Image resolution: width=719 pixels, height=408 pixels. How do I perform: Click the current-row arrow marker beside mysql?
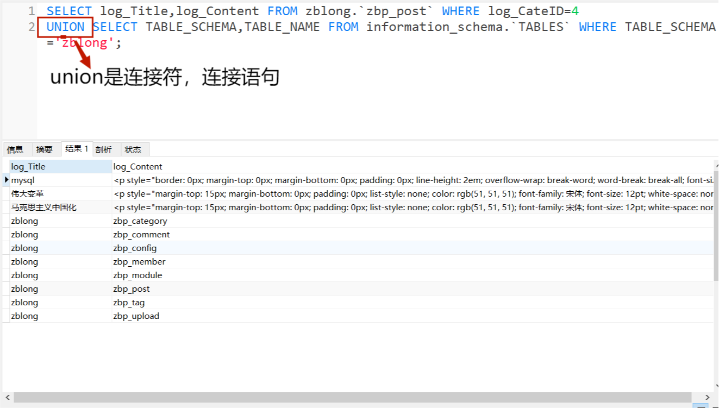pyautogui.click(x=6, y=180)
